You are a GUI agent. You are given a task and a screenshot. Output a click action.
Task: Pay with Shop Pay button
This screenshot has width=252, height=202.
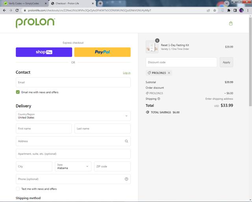point(44,52)
